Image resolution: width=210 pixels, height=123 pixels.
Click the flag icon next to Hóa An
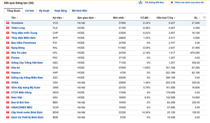tap(8, 68)
